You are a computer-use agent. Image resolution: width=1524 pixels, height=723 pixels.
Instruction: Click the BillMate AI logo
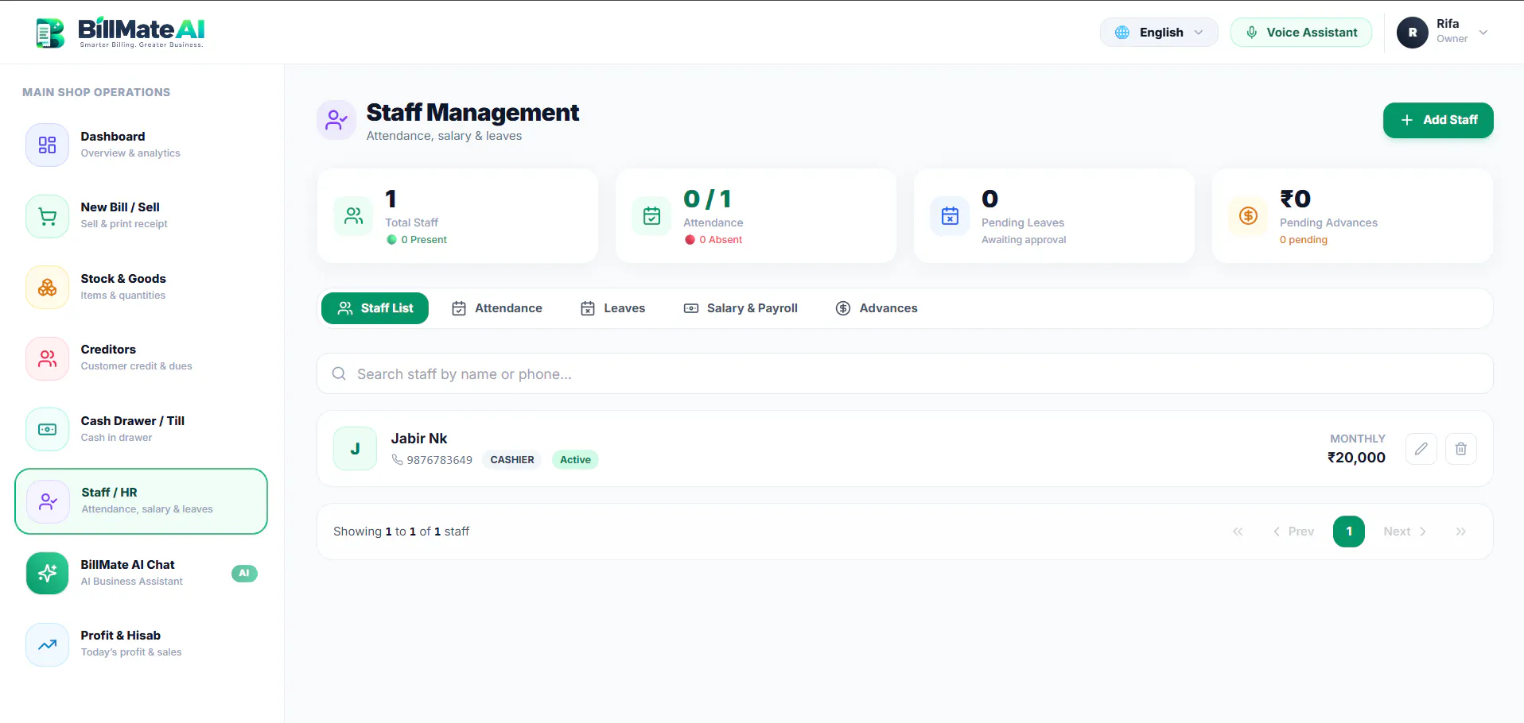click(x=120, y=33)
